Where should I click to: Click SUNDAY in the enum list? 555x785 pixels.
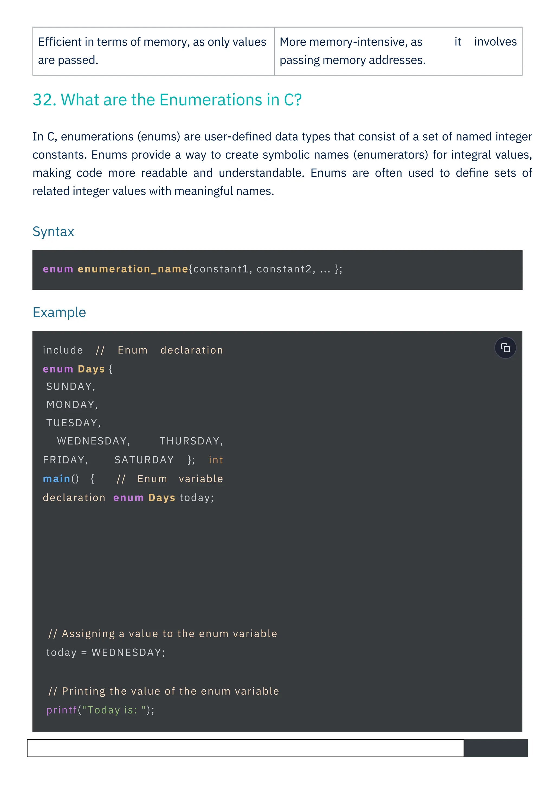(70, 386)
